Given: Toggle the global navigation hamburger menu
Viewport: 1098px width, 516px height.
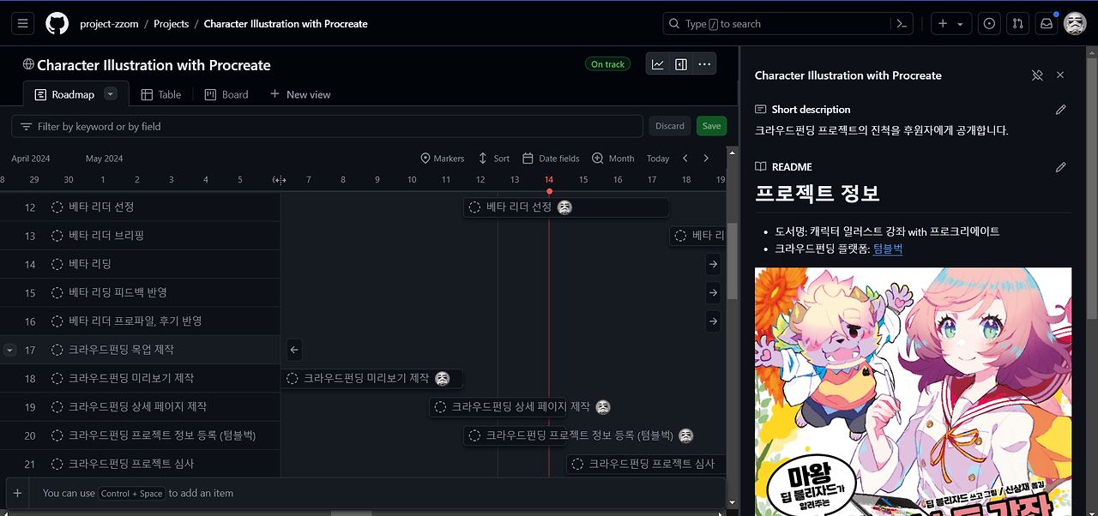Looking at the screenshot, I should tap(22, 23).
